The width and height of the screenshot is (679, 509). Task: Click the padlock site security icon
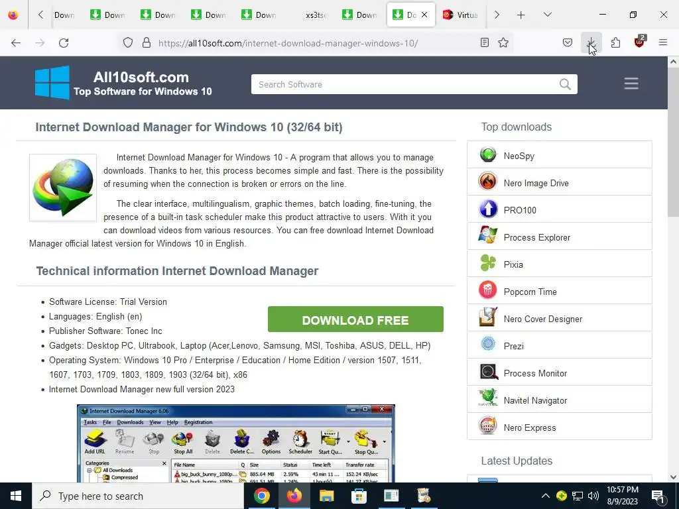point(147,43)
